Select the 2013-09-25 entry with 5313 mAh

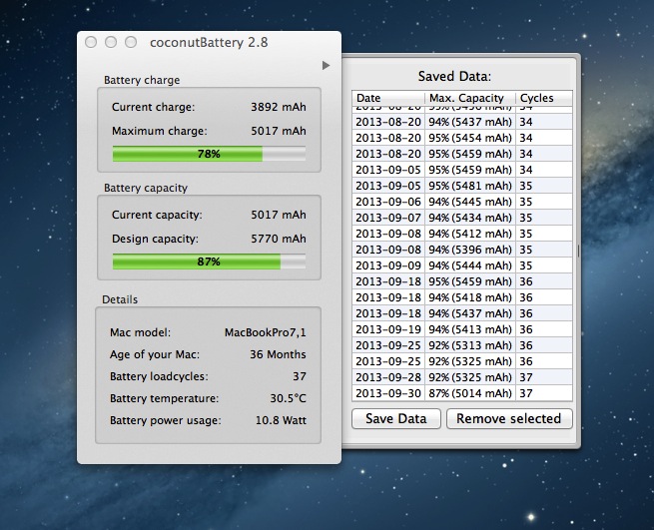point(462,345)
